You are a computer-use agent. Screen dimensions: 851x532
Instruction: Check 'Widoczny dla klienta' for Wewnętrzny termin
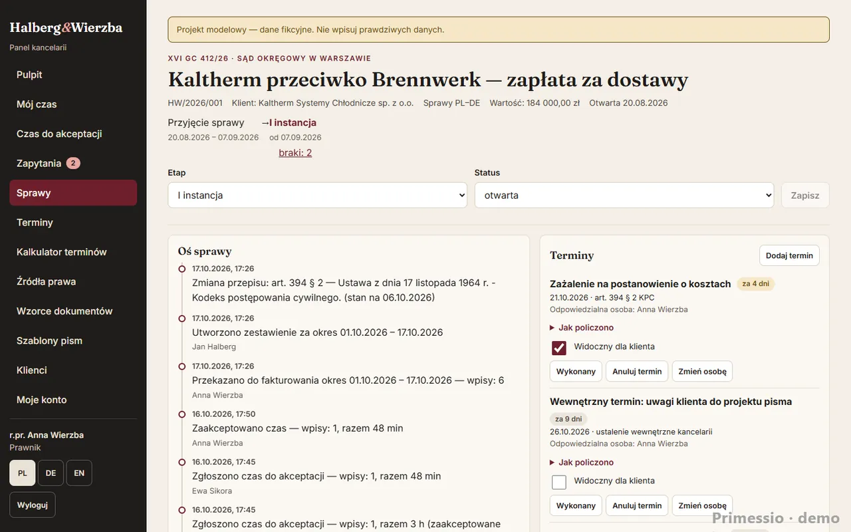point(559,481)
